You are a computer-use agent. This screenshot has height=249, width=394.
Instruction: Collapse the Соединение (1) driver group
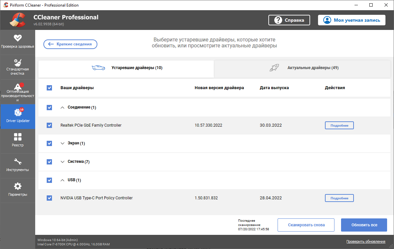point(63,108)
